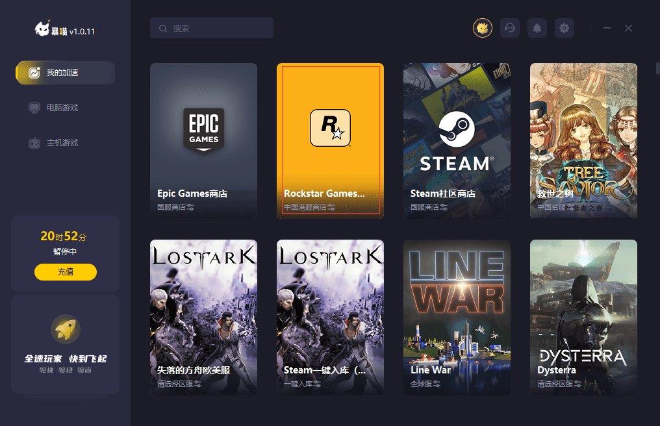Image resolution: width=660 pixels, height=426 pixels.
Task: Close the 暴喵 window
Action: pos(628,28)
